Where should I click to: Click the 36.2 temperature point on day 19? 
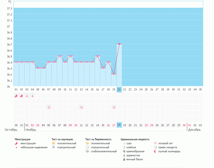point(114,74)
